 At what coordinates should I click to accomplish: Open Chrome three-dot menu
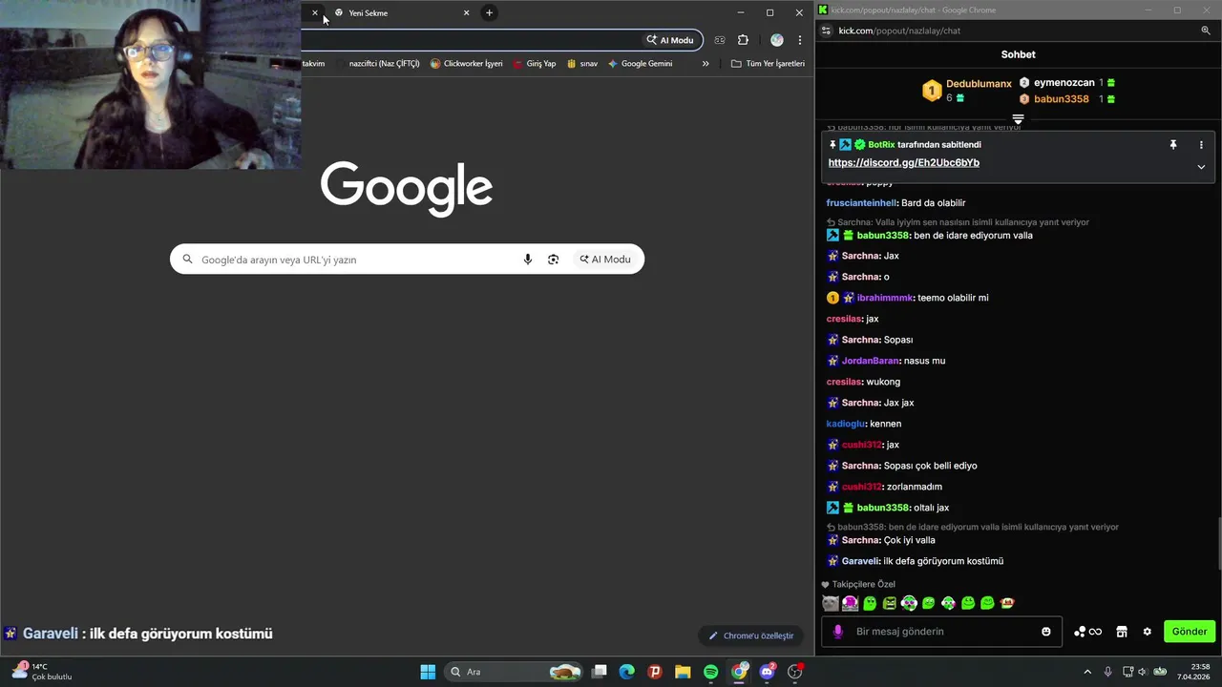pos(800,40)
